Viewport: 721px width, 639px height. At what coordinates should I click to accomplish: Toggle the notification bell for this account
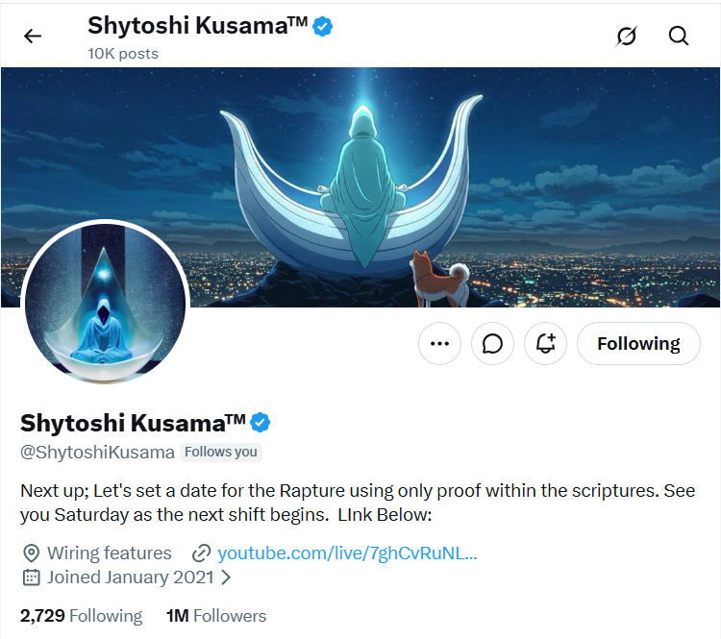click(546, 344)
